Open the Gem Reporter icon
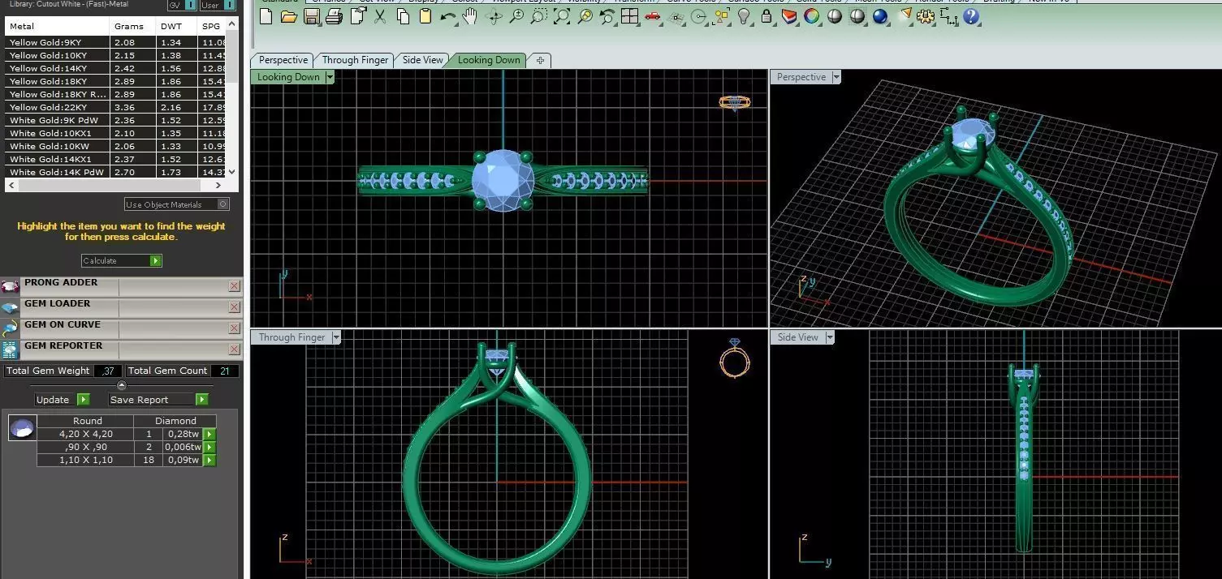1222x579 pixels. click(x=10, y=350)
